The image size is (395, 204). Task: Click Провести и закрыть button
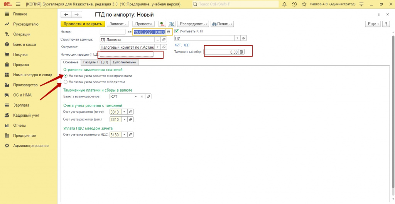[83, 24]
